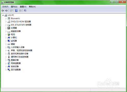Click the 设备管理器 title bar icon
Screen dimensions: 127x92
click(x=2, y=2)
